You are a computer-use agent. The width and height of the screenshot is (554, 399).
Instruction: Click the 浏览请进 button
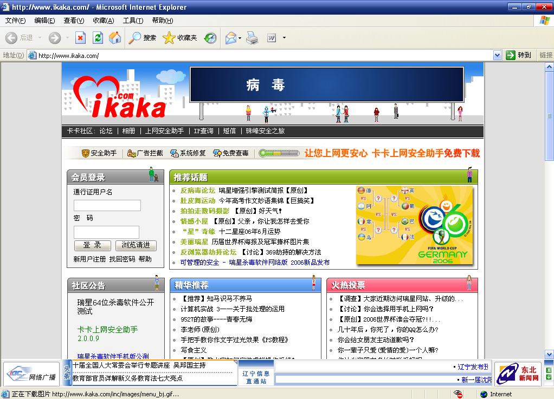tap(136, 245)
